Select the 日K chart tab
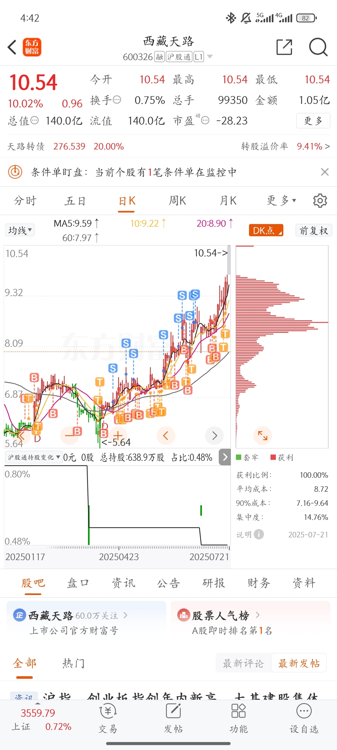The width and height of the screenshot is (337, 750). pos(127,201)
